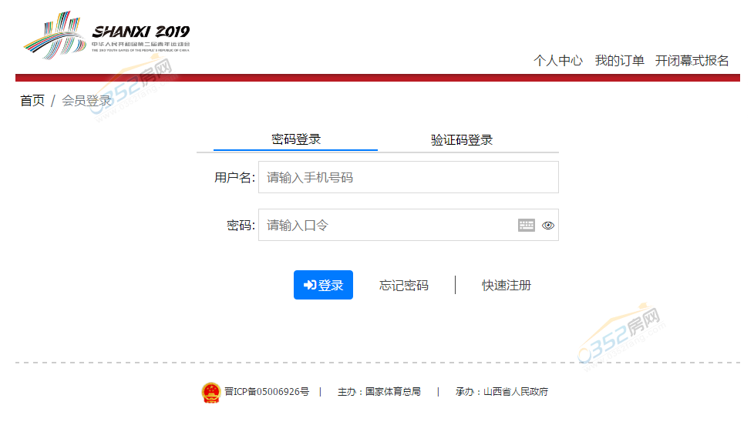754x425 pixels.
Task: Open the 开闭幕式报名 page
Action: pyautogui.click(x=692, y=61)
